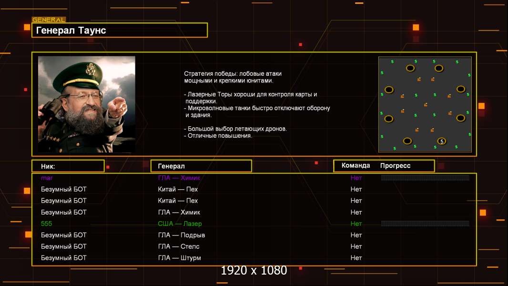The width and height of the screenshot is (508, 286).
Task: Click the top-left empty start position ring
Action: 410,68
